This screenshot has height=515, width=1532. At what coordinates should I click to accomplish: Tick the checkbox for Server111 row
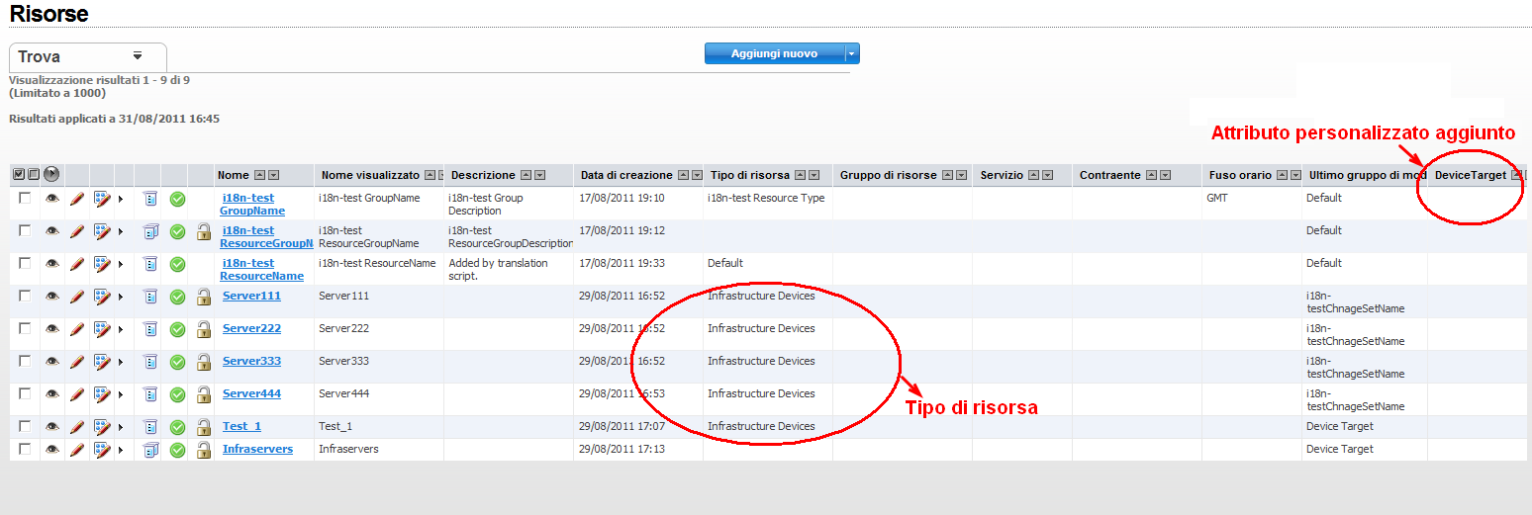click(x=25, y=296)
